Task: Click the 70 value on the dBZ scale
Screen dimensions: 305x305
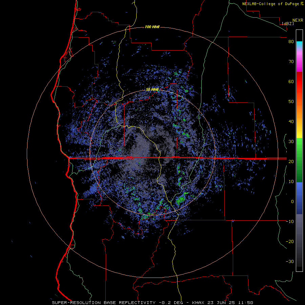Action: tap(291, 62)
